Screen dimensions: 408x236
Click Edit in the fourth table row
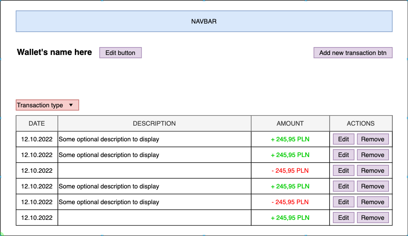(x=344, y=186)
